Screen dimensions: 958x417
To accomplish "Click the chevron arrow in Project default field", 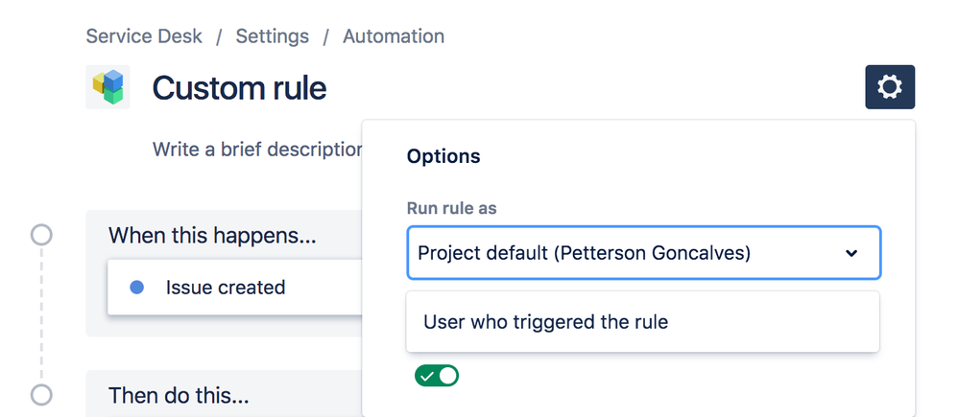I will tap(850, 253).
